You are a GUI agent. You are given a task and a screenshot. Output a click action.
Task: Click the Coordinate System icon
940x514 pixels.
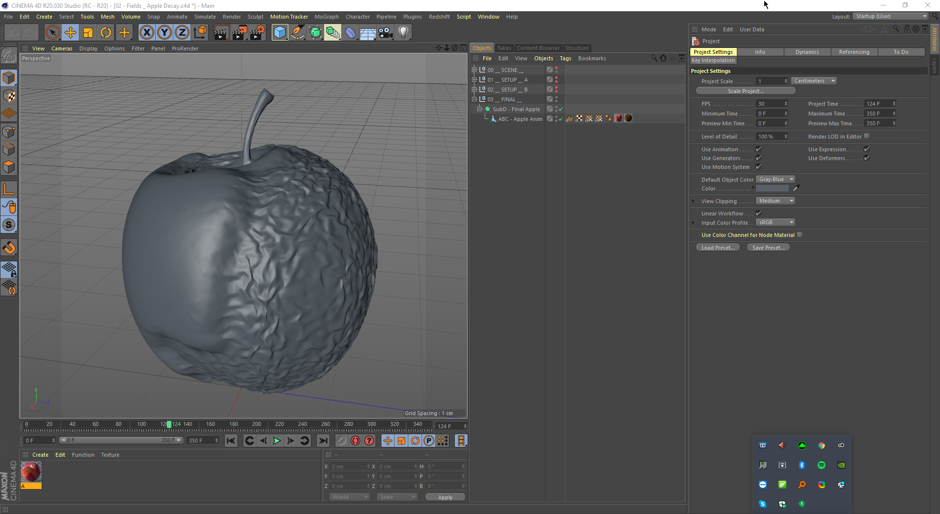[x=200, y=33]
